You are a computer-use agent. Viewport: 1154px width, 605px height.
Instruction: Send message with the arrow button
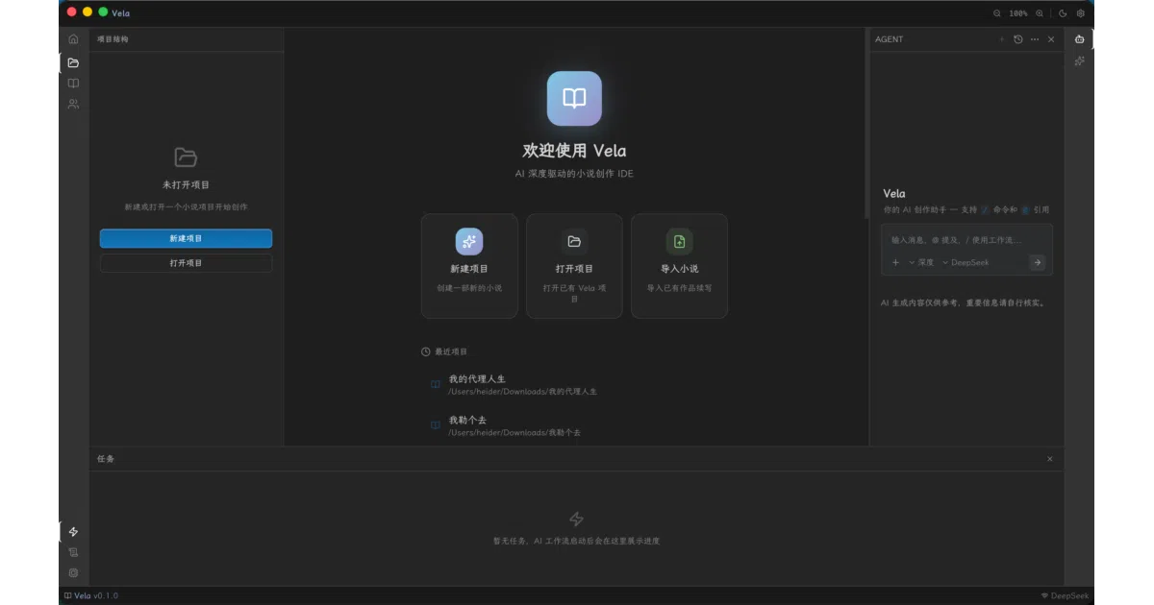[x=1037, y=262]
